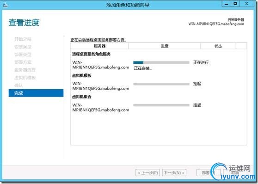Click the 虚拟机模板 progress bar
258x184 pixels.
161,84
